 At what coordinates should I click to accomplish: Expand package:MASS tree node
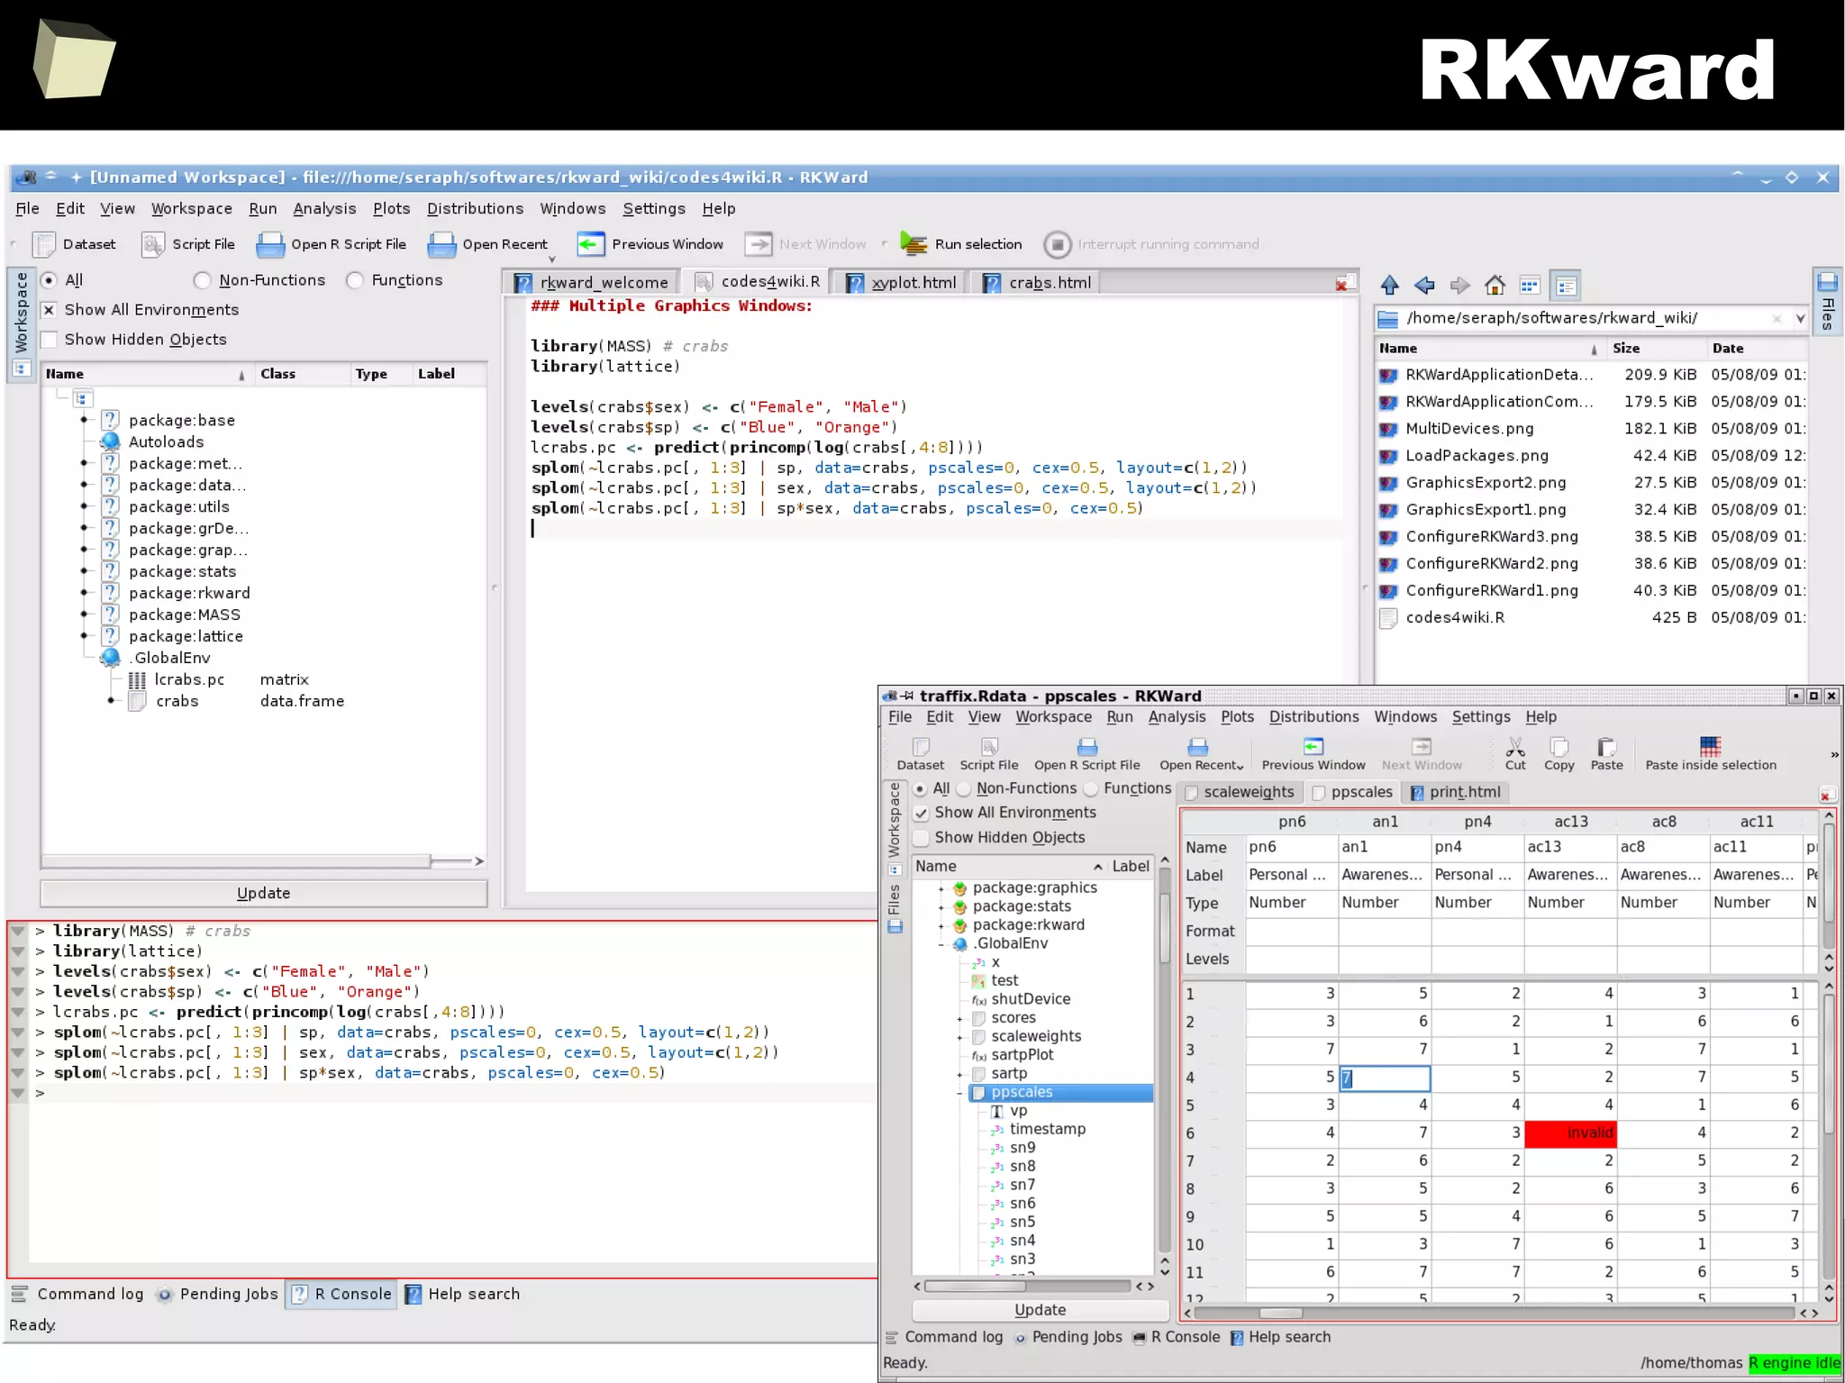(85, 614)
